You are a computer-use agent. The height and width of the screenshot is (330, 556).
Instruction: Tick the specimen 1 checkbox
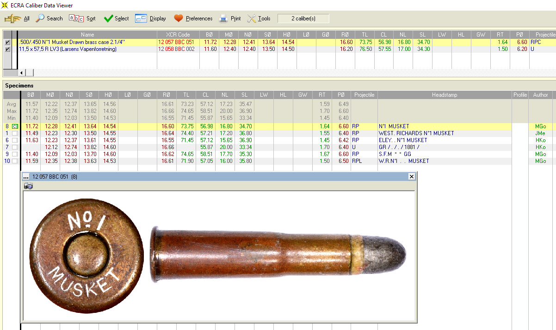(x=15, y=133)
